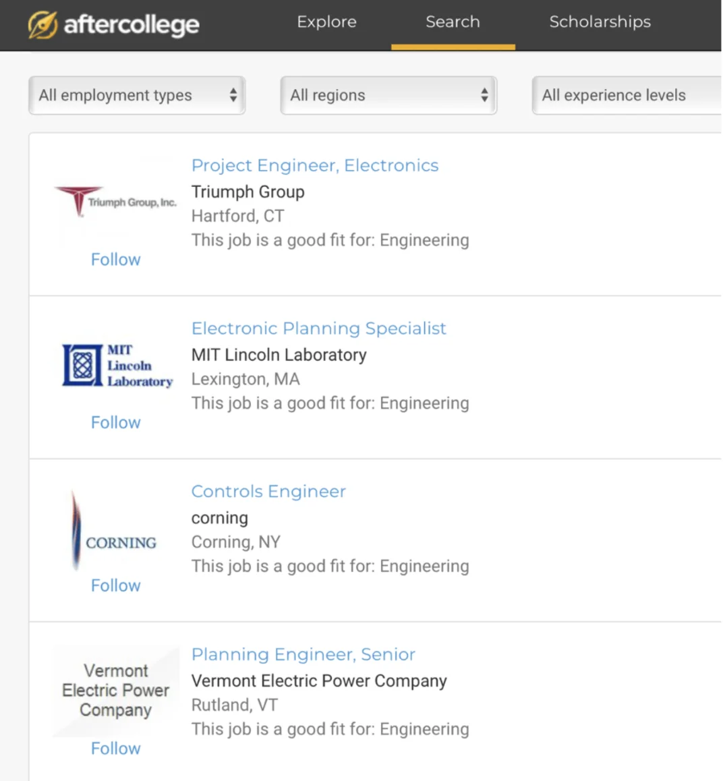Follow MIT Lincoln Laboratory

coord(115,423)
